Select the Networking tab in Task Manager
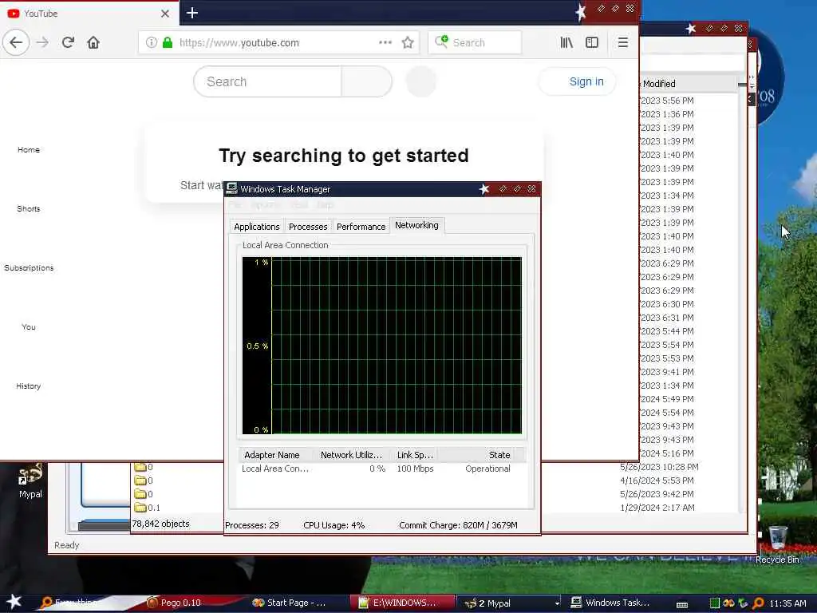 [416, 224]
